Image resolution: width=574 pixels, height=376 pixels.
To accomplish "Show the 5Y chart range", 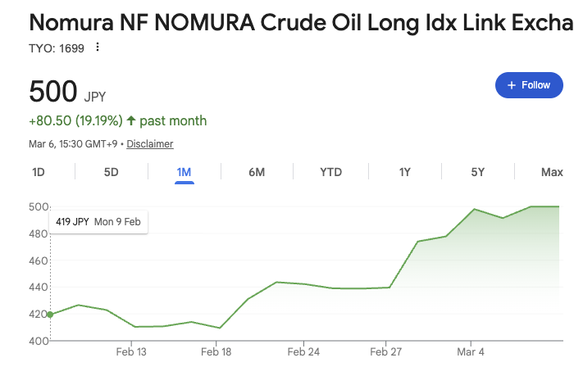I will coord(477,172).
